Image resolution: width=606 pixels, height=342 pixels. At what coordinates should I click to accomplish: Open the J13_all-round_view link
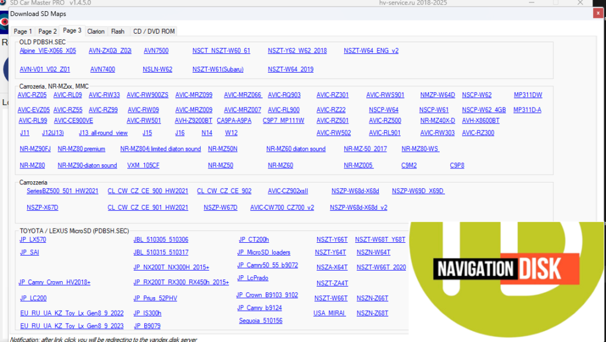tap(103, 133)
